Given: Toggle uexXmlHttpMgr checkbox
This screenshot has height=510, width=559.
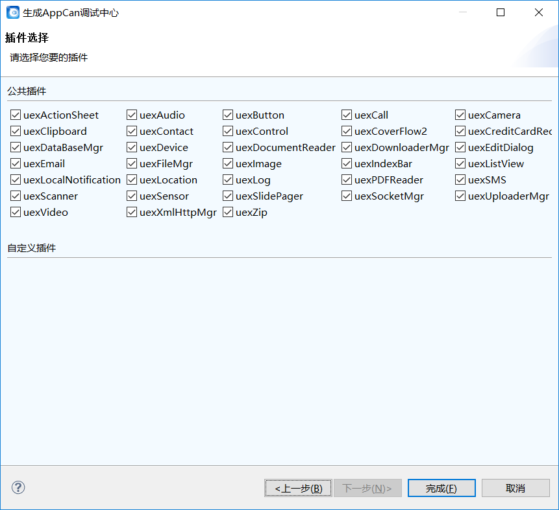Looking at the screenshot, I should point(132,212).
